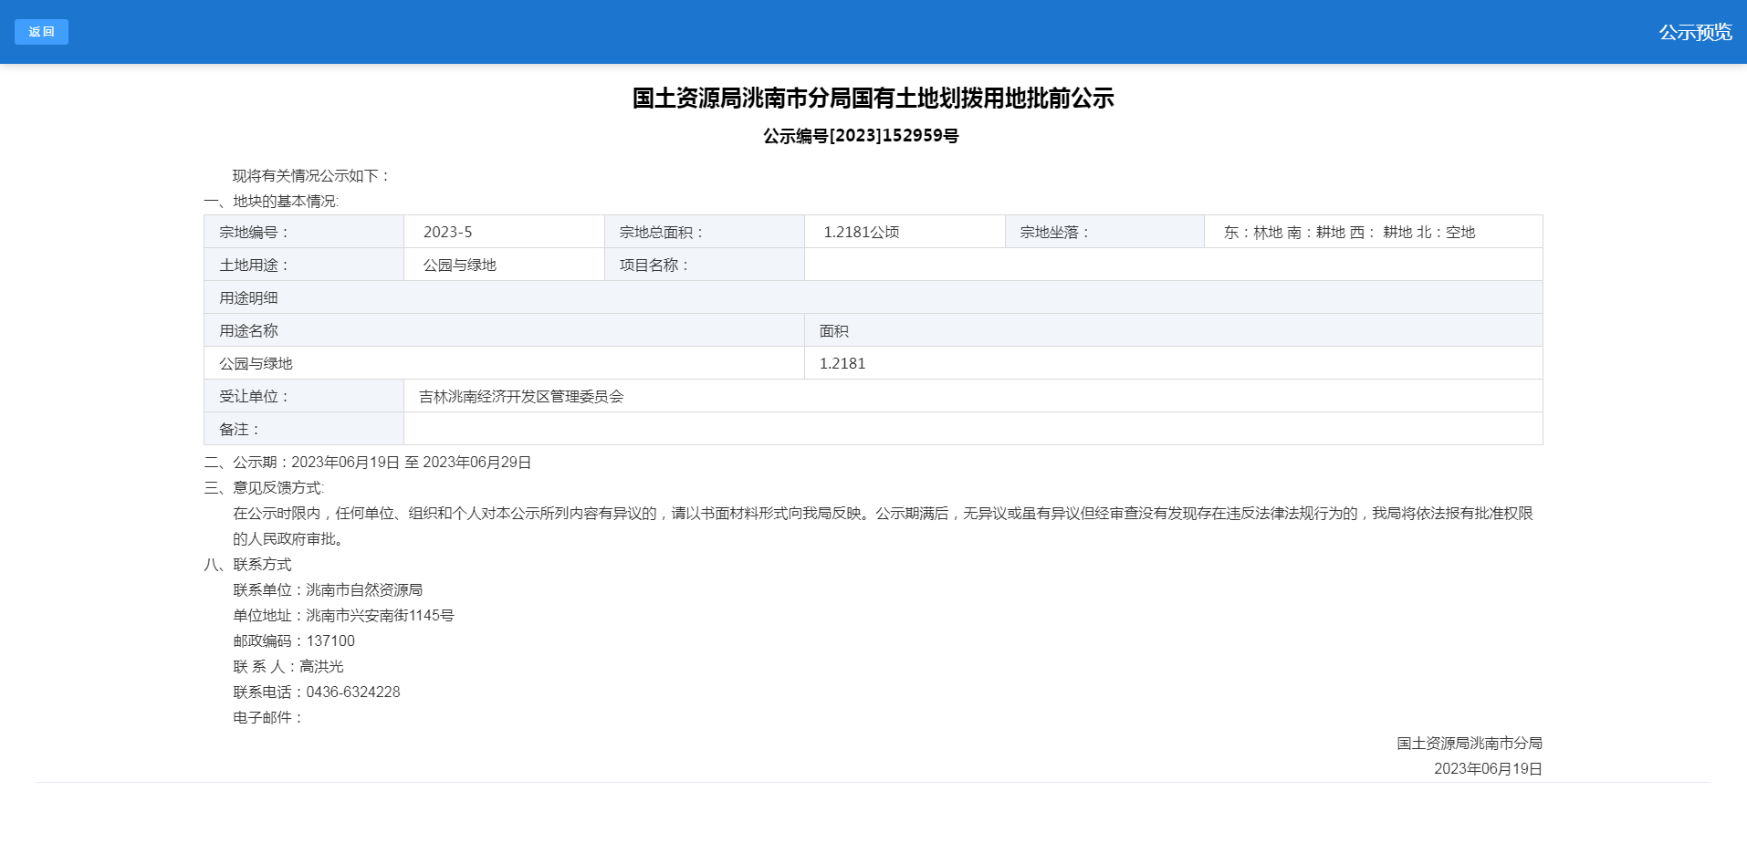This screenshot has height=854, width=1747.
Task: Click 联系单位：洮南市自然资源局
Action: (x=328, y=589)
